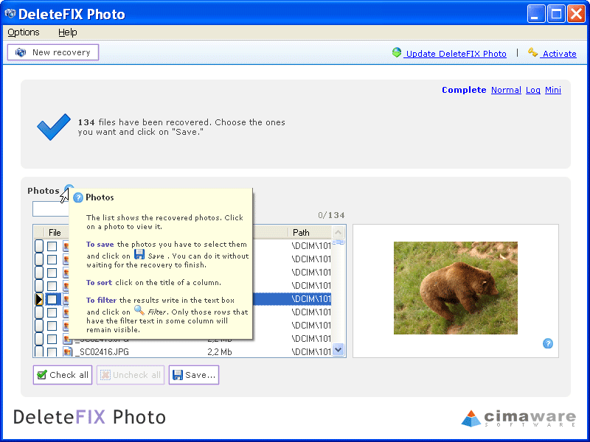
Task: Click the 'To filter' tooltip text
Action: click(101, 301)
